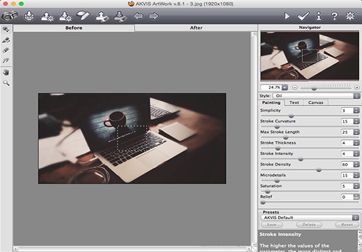Click the Max Stroke Length stepper
Screen dimensions: 362x252
pos(356,132)
